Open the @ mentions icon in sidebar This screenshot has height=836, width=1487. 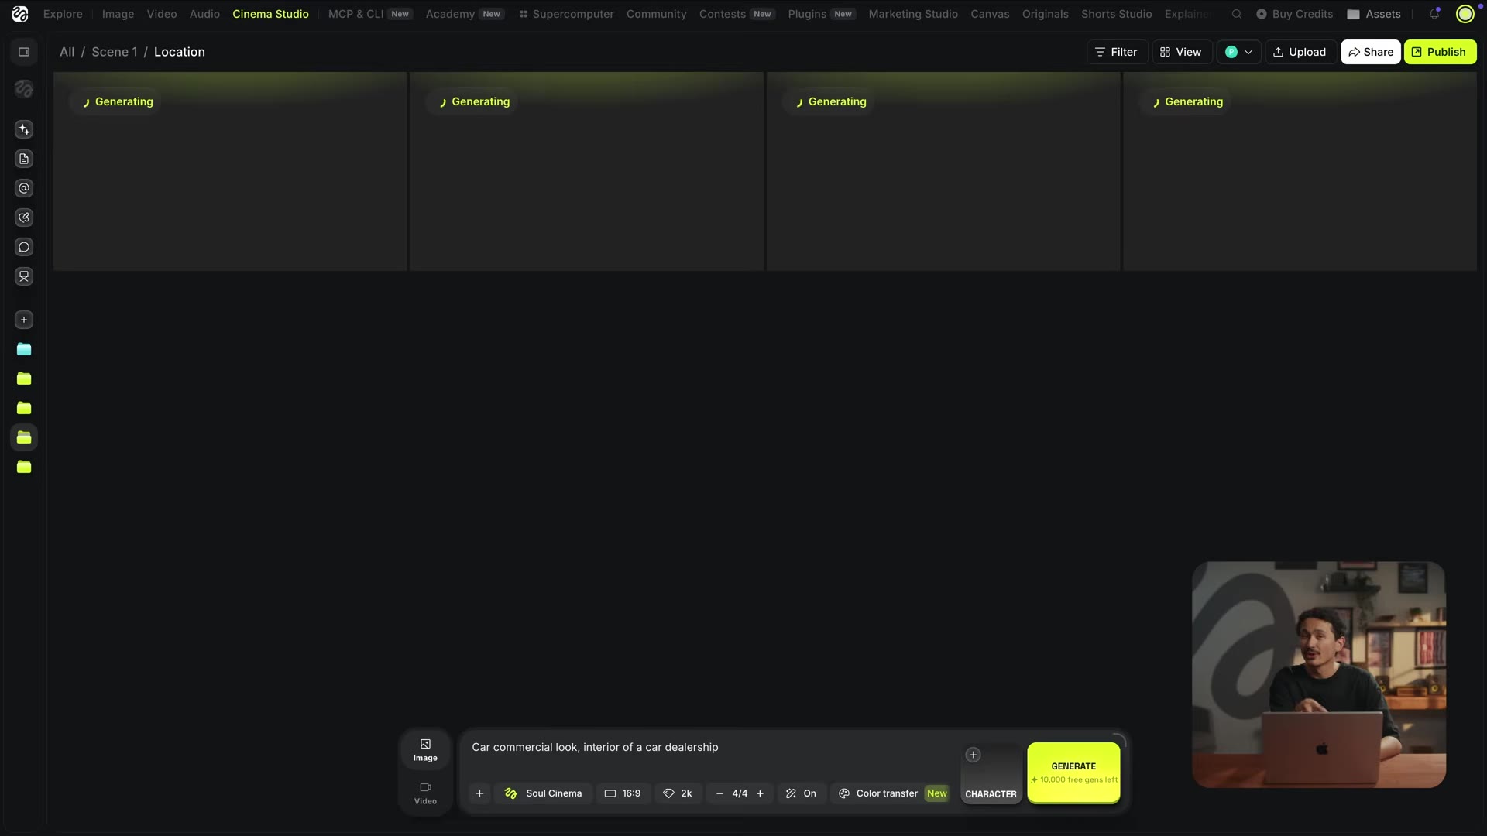(x=24, y=188)
